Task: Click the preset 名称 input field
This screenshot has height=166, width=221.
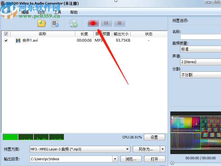Action: pos(201,37)
